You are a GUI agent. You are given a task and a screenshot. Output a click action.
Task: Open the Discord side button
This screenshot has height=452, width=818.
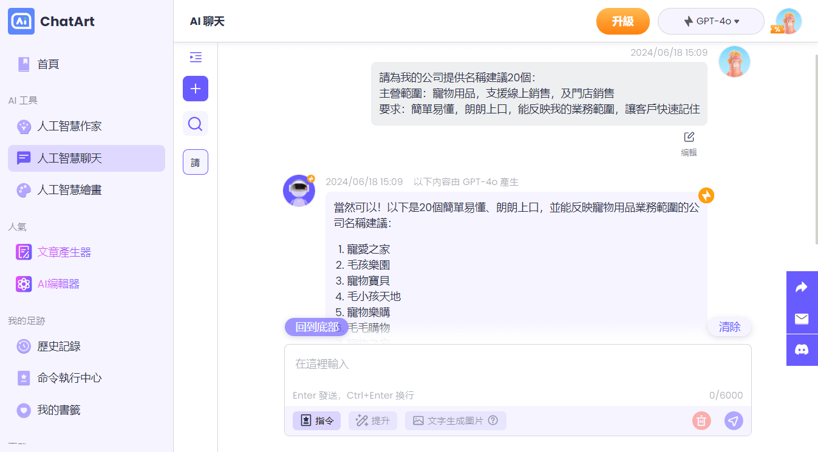tap(802, 350)
